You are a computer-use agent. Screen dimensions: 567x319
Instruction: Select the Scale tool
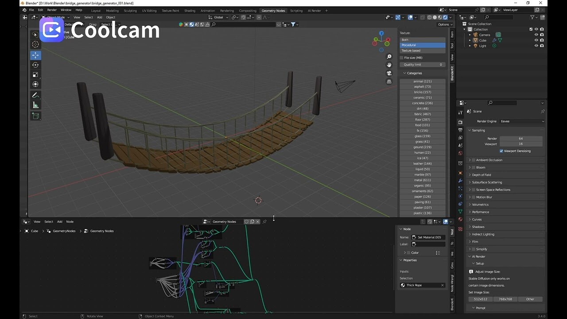35,74
